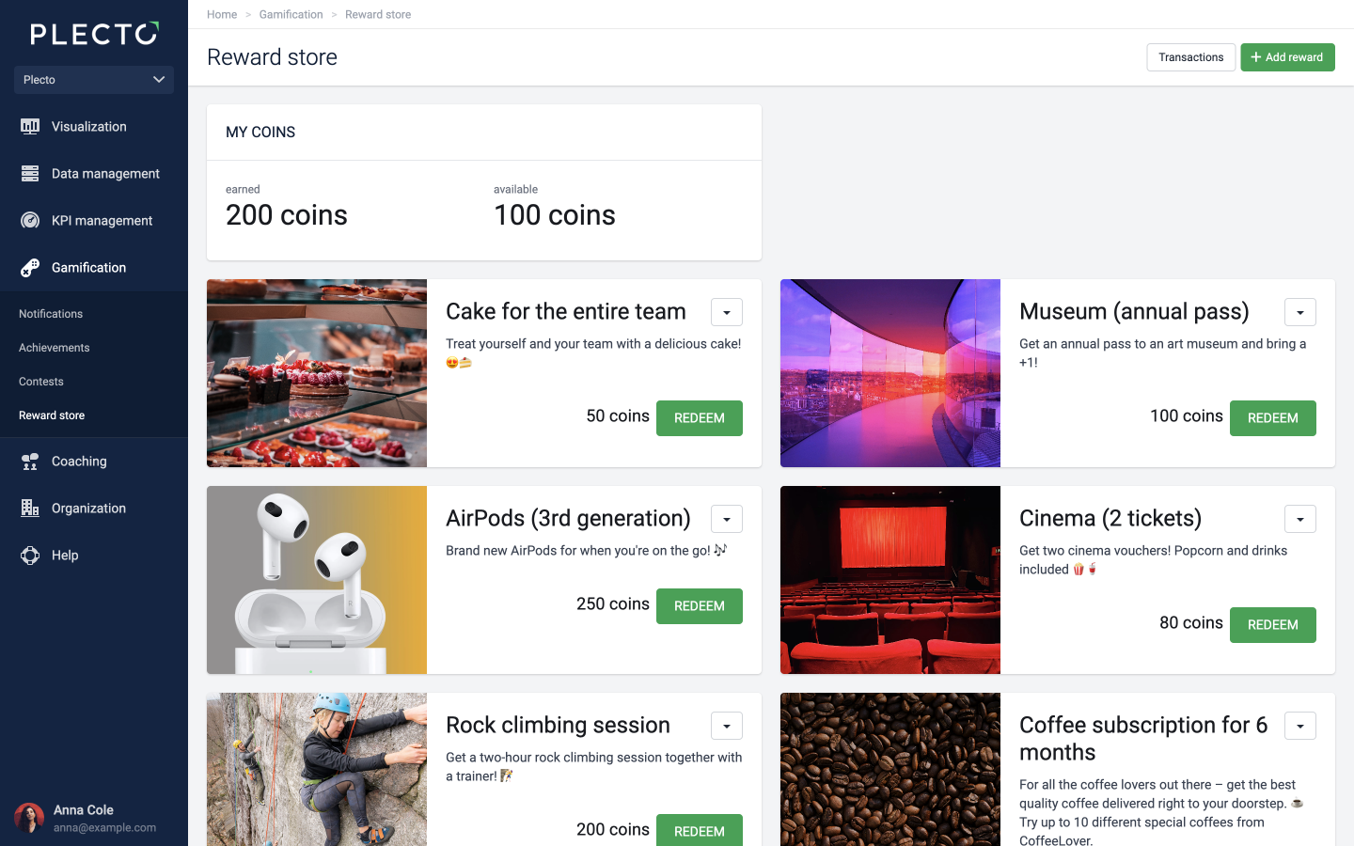Click the Add reward button
Viewport: 1354px width, 846px height.
coord(1287,57)
